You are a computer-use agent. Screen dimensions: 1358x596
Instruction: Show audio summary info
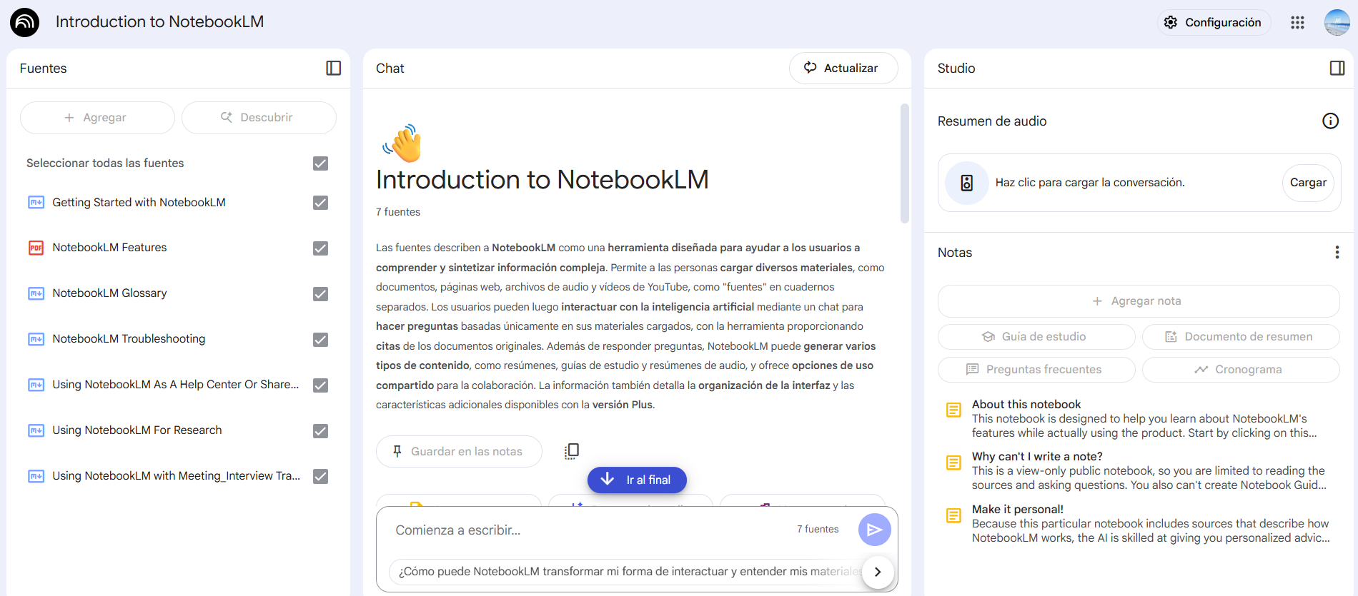(x=1330, y=121)
